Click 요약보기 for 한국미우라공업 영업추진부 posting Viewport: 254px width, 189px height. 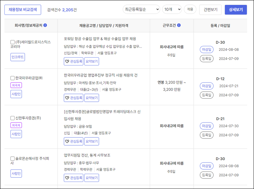click(x=92, y=98)
